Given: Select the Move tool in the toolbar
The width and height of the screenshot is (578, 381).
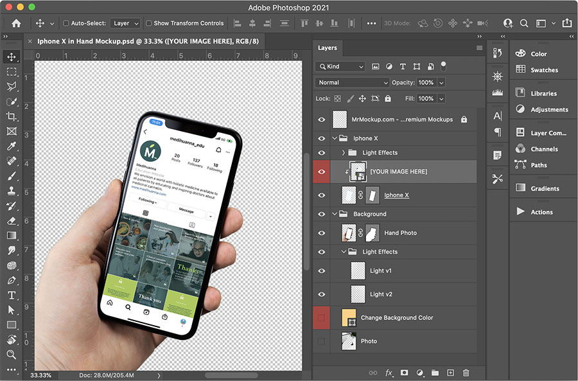Looking at the screenshot, I should coord(12,57).
